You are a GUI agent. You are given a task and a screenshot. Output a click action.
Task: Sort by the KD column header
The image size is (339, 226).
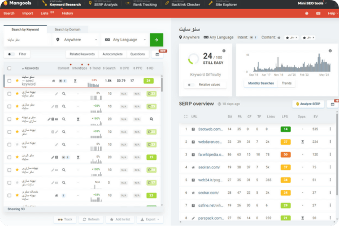coord(150,68)
